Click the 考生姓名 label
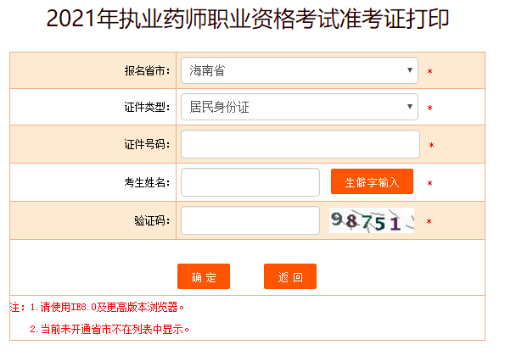The width and height of the screenshot is (505, 356). 147,182
